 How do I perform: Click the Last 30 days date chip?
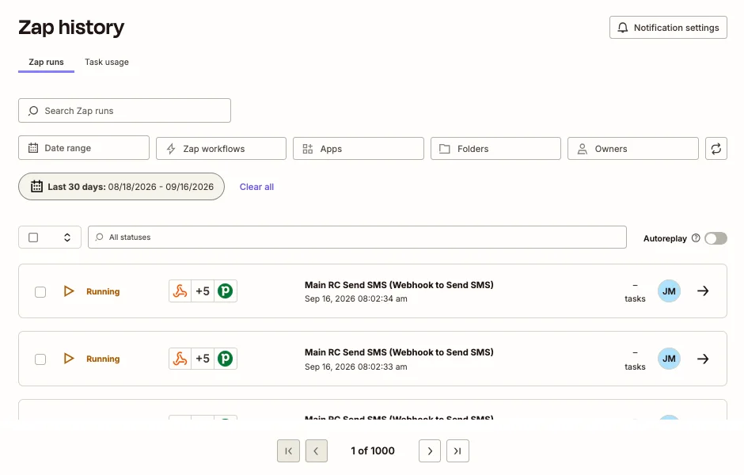click(x=121, y=187)
